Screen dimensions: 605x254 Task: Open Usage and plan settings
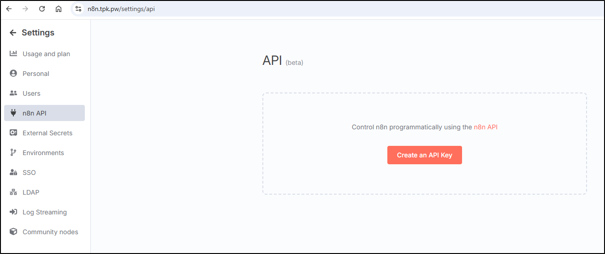[x=44, y=54]
